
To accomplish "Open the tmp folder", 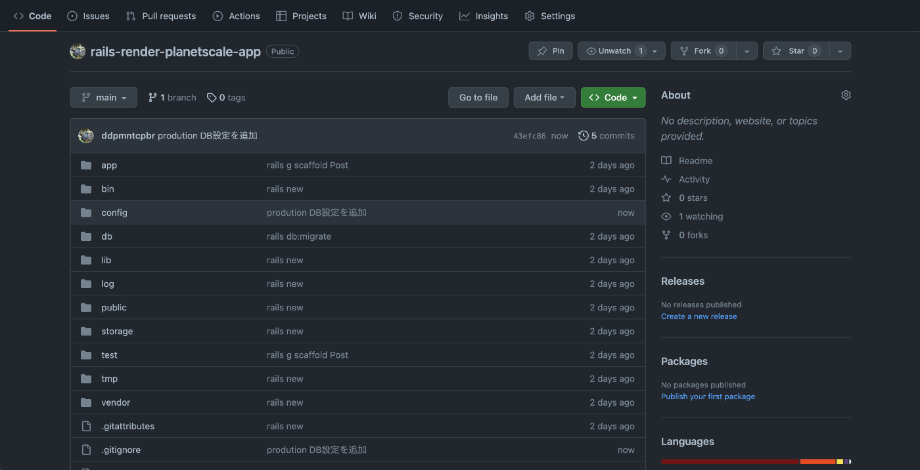I will tap(110, 379).
